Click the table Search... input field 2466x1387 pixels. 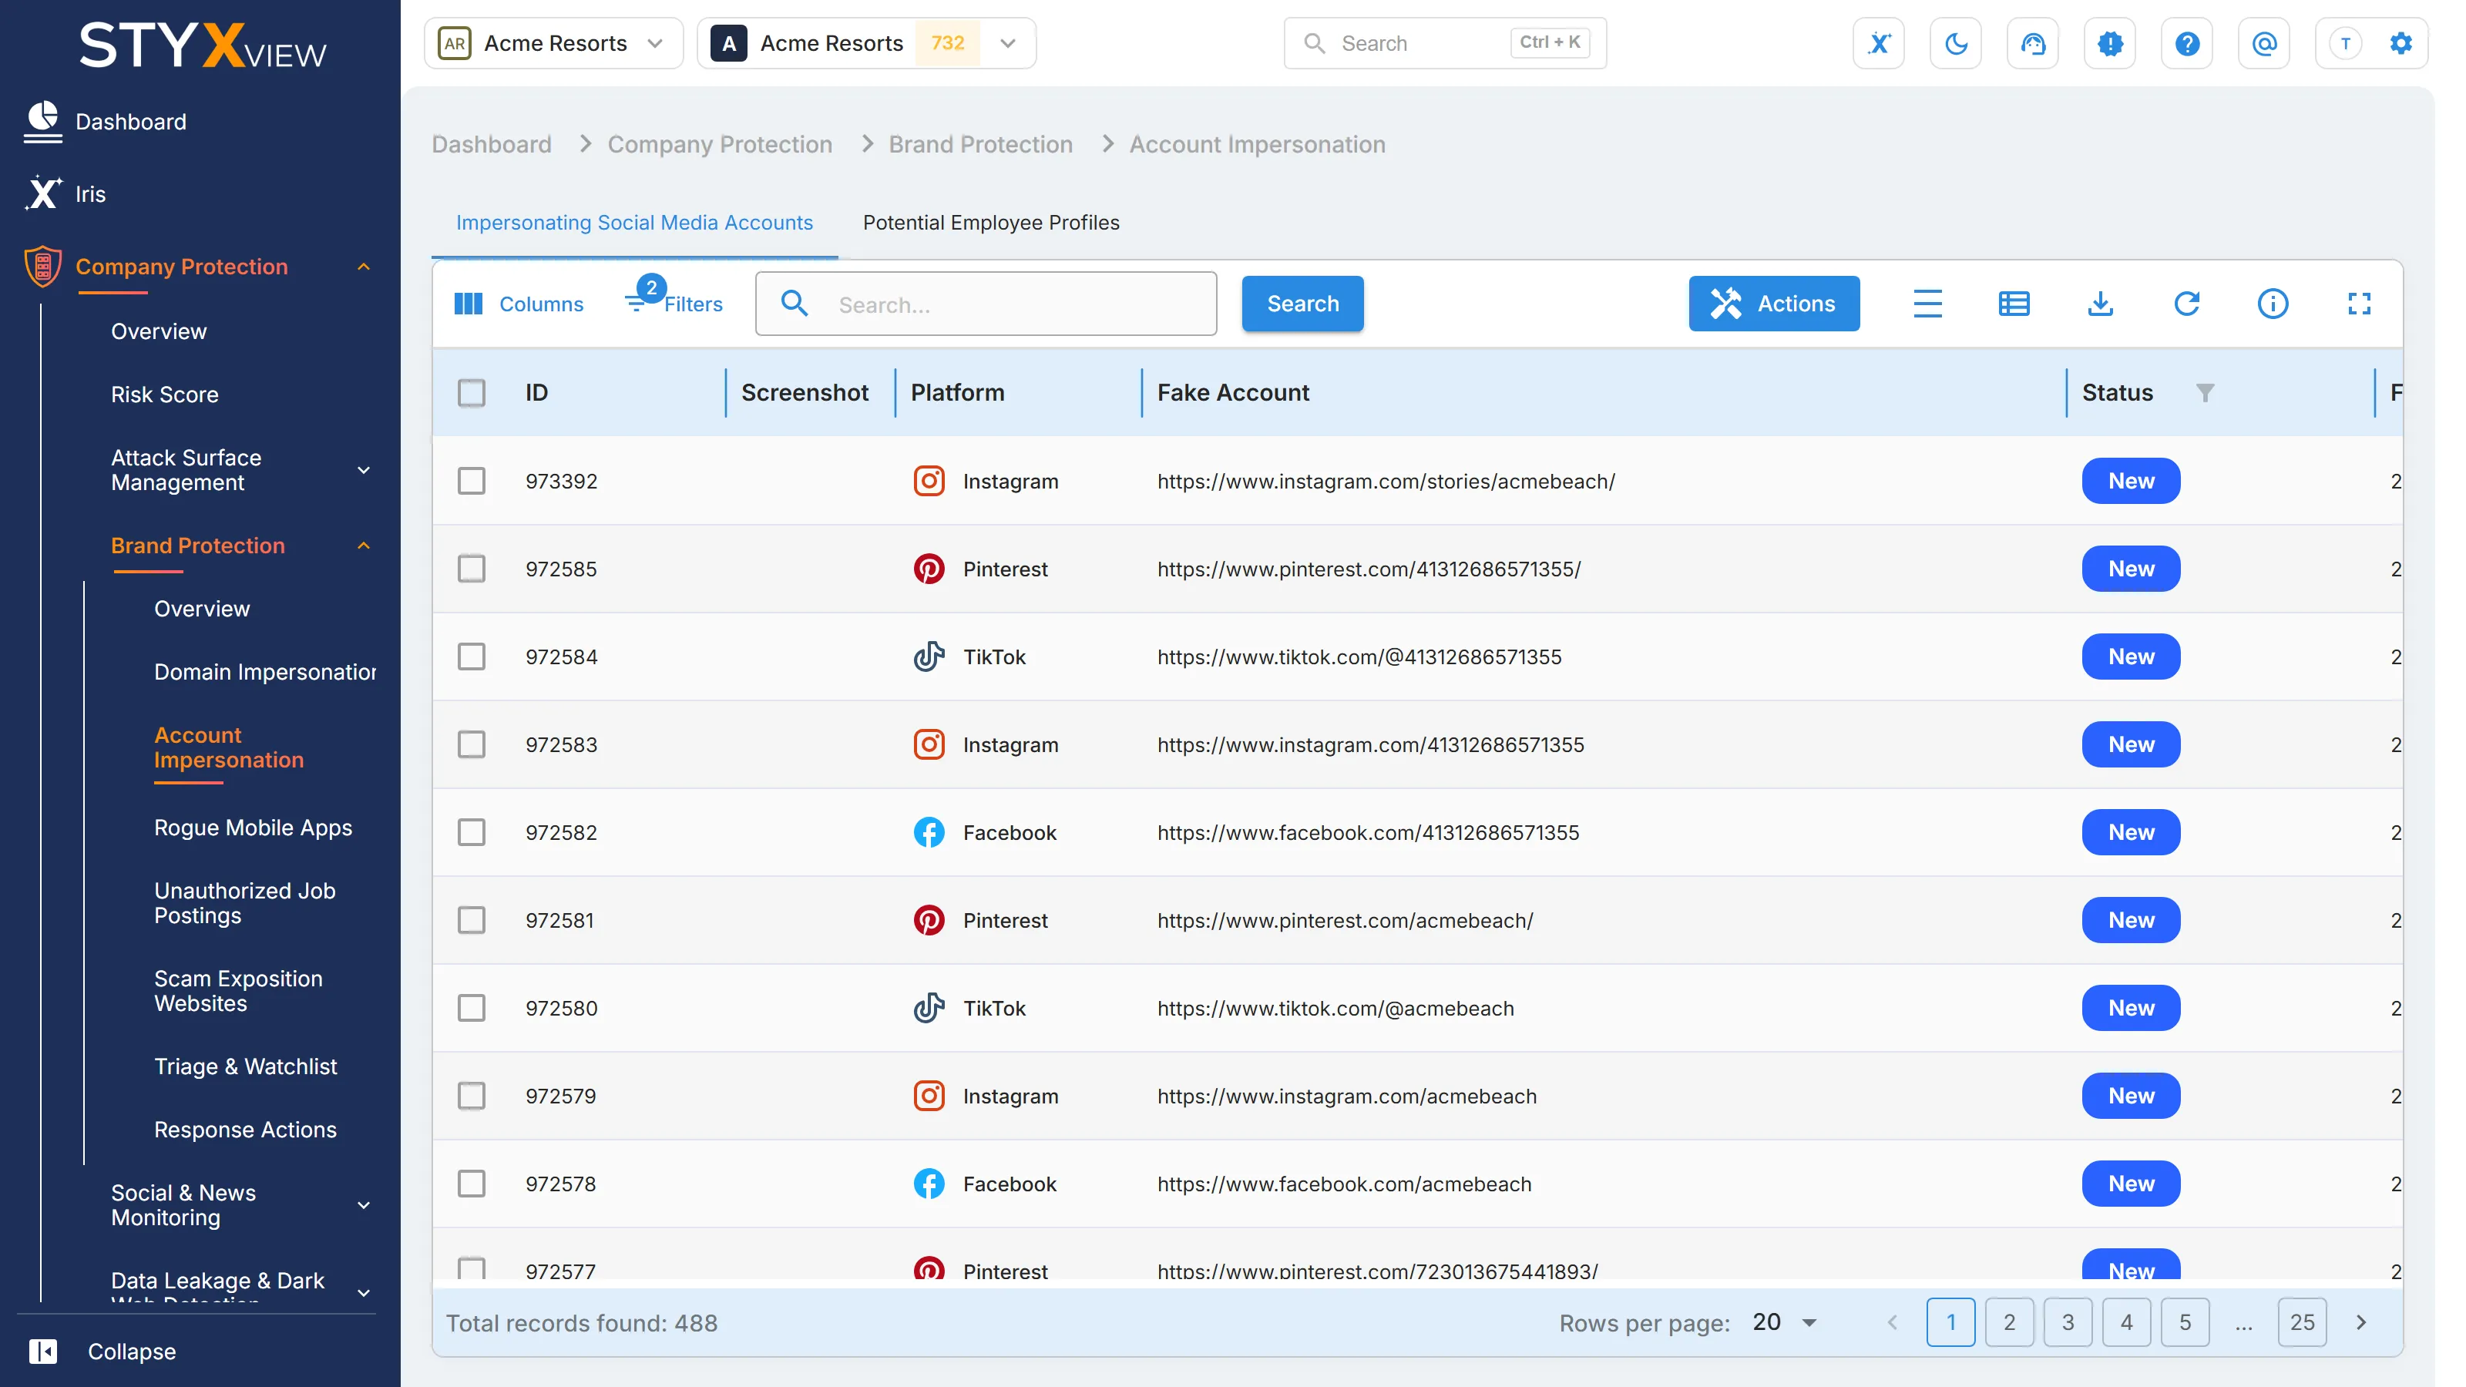click(986, 304)
